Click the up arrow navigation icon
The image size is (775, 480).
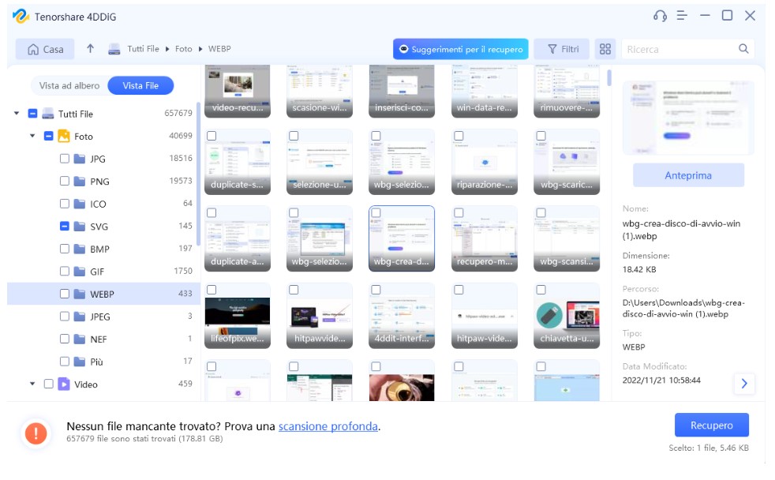90,49
